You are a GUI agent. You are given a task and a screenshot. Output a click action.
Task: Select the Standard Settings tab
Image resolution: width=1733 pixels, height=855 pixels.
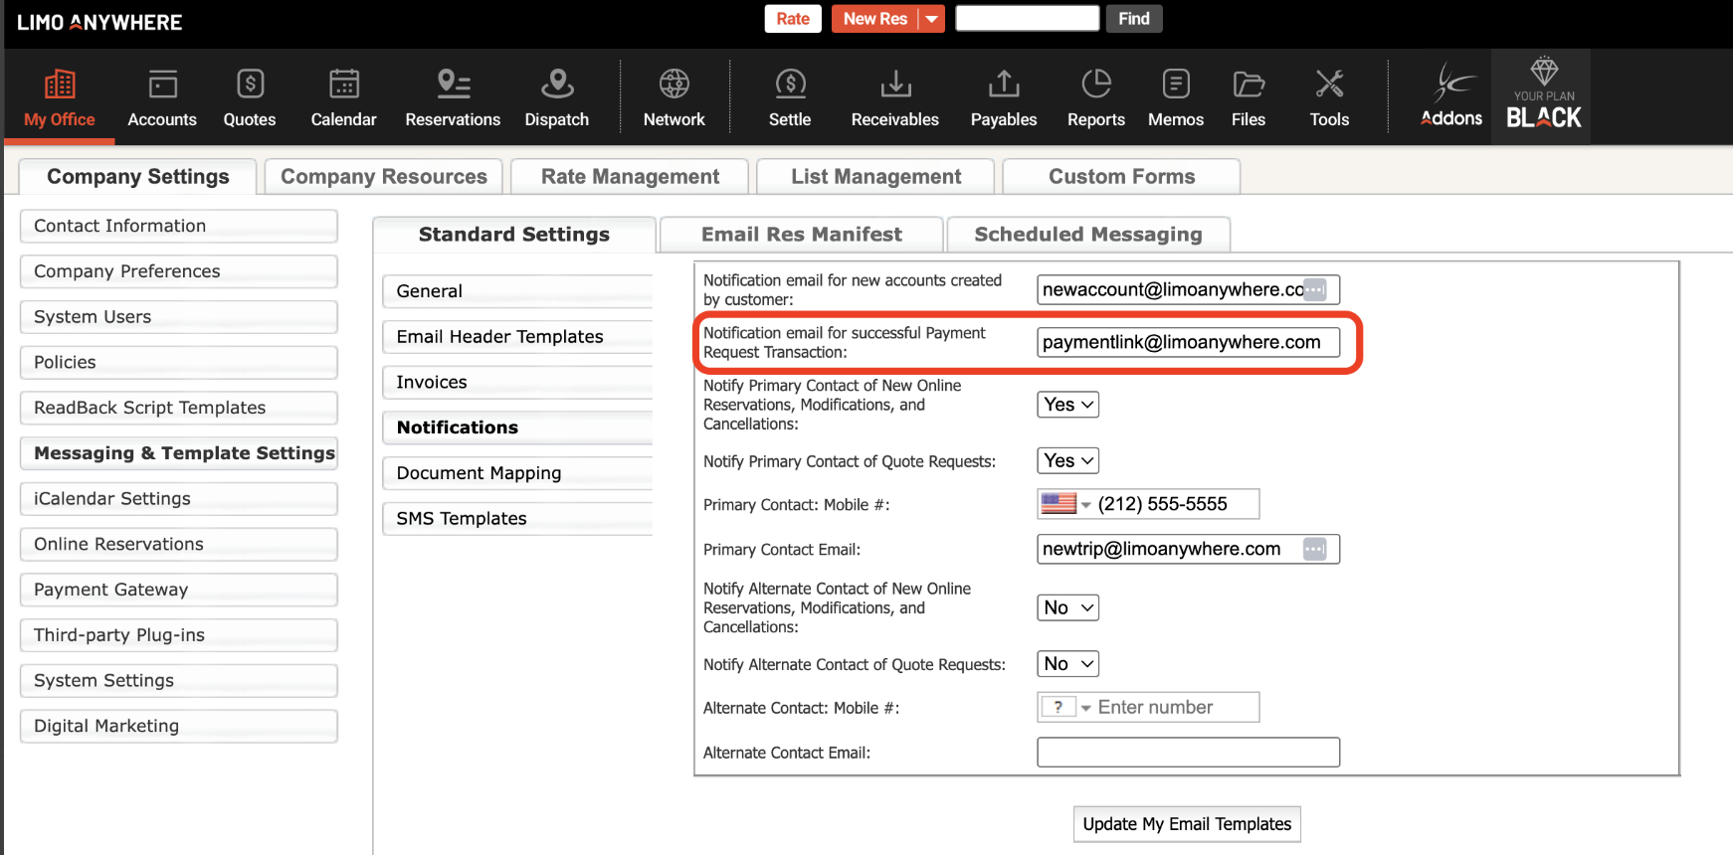(x=514, y=235)
